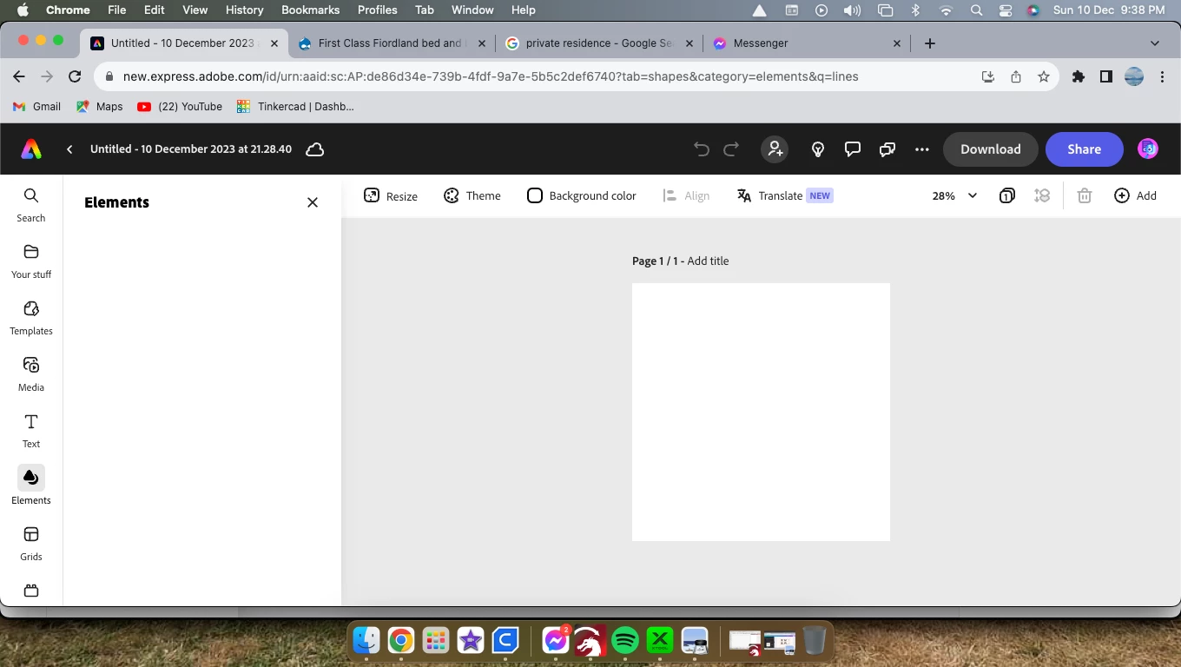Open the Media panel

coord(31,374)
